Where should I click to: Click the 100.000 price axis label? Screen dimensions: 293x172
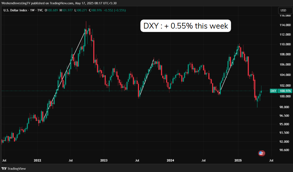click(285, 96)
